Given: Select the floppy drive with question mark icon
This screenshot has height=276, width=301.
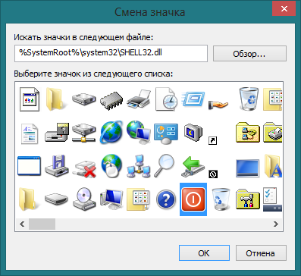Looking at the screenshot, I should tap(57, 132).
